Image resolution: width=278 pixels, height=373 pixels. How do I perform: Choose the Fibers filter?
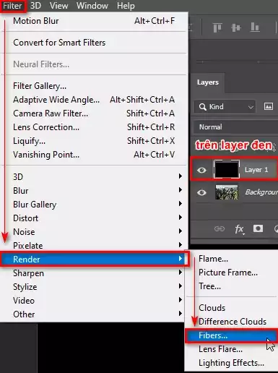(x=231, y=335)
